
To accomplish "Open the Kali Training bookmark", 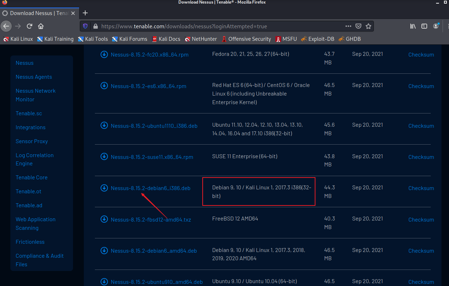I will click(55, 39).
